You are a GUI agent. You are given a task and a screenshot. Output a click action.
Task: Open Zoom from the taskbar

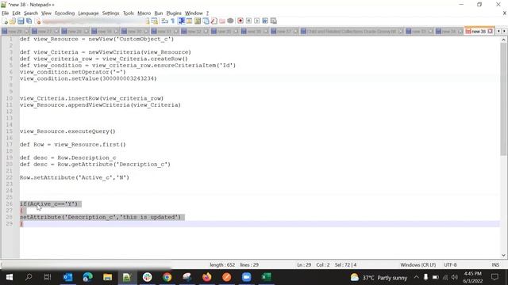[x=246, y=277]
